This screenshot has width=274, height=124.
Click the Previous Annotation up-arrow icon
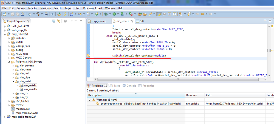pos(189,14)
